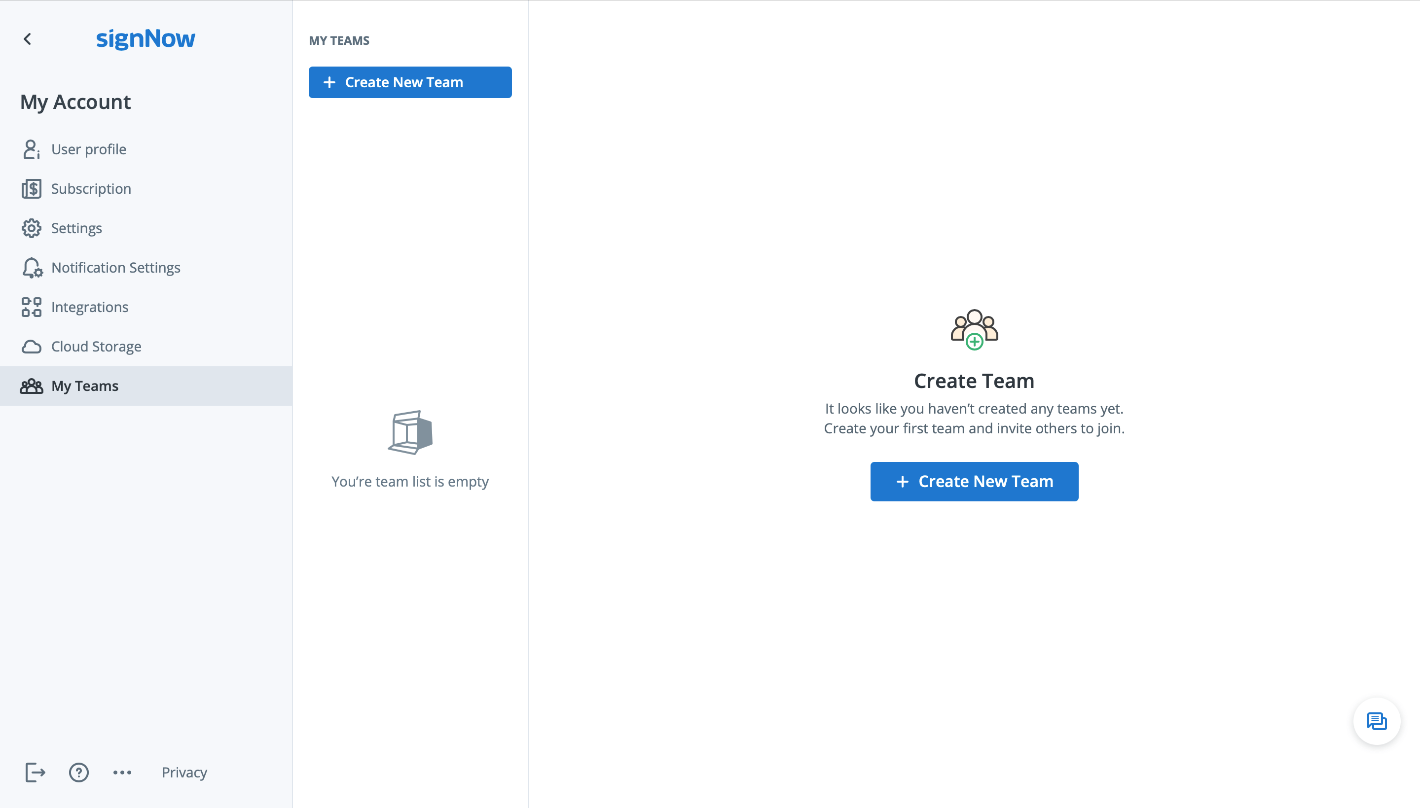Open the Subscription page
This screenshot has width=1420, height=808.
pos(91,189)
